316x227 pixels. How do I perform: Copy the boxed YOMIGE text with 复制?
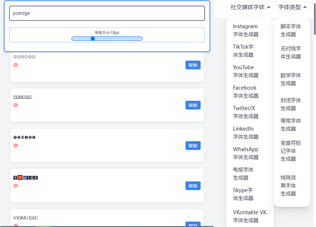(193, 105)
